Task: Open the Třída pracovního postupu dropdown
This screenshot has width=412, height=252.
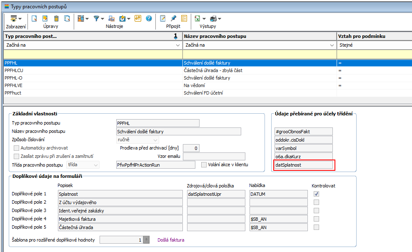Action: 96,165
